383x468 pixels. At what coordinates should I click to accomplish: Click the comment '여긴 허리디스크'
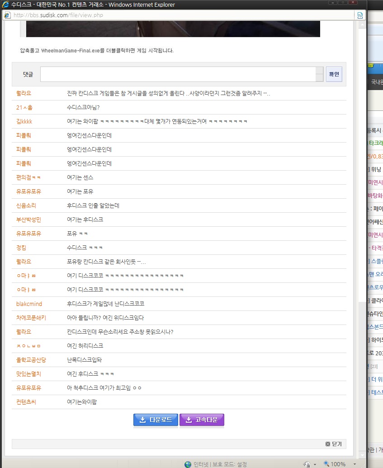coord(85,346)
